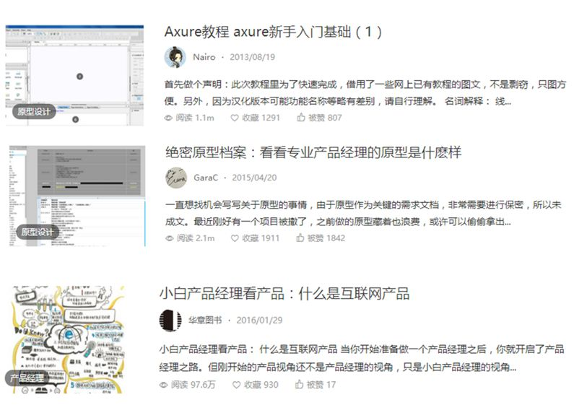
Task: Click 华章图书's avatar picture
Action: (x=170, y=321)
